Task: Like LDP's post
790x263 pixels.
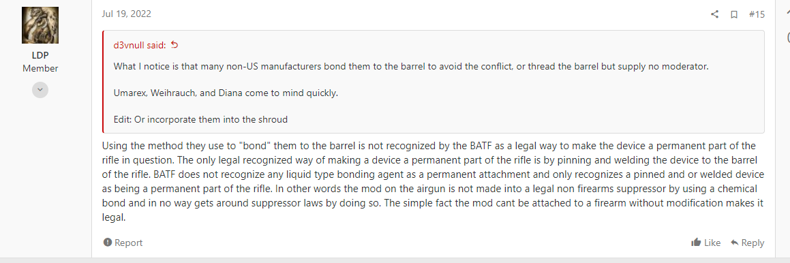Action: tap(706, 243)
